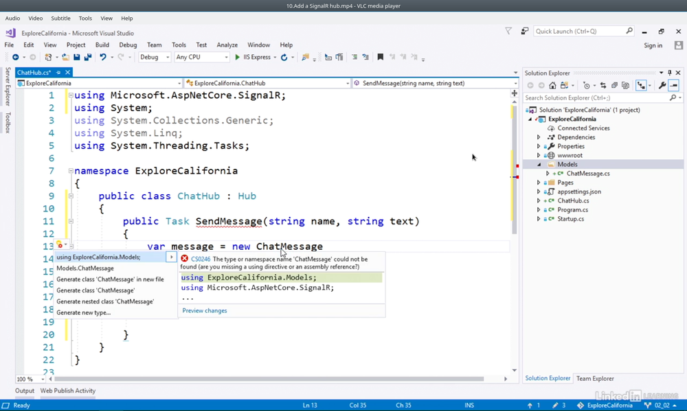Click the feedback icon beside Quick Launch
This screenshot has width=687, height=411.
[x=525, y=32]
